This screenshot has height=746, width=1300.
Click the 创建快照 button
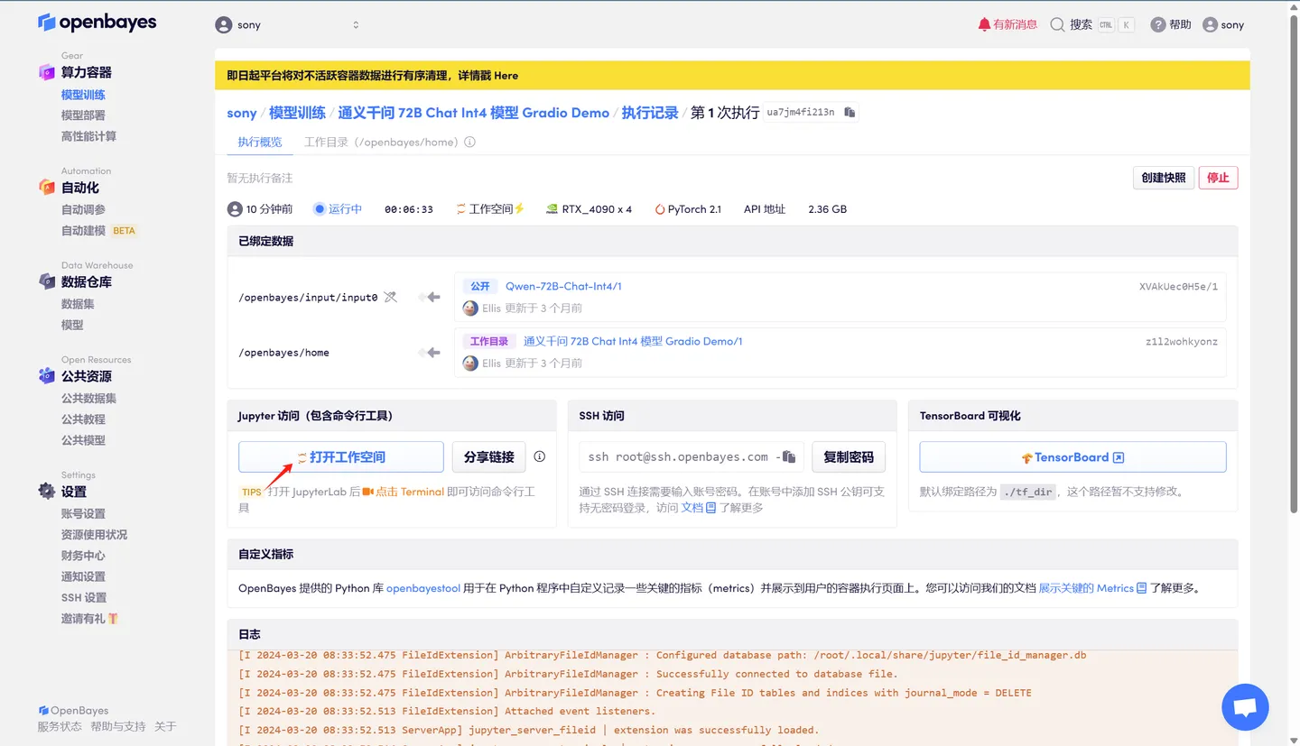click(1164, 178)
